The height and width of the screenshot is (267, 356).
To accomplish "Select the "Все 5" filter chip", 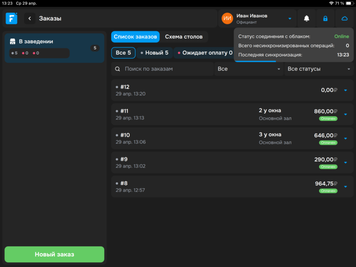I will tap(123, 53).
